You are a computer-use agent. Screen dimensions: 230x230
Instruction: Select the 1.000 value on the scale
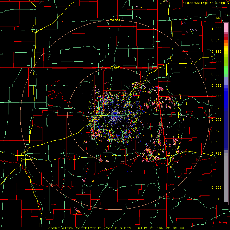pyautogui.click(x=216, y=29)
